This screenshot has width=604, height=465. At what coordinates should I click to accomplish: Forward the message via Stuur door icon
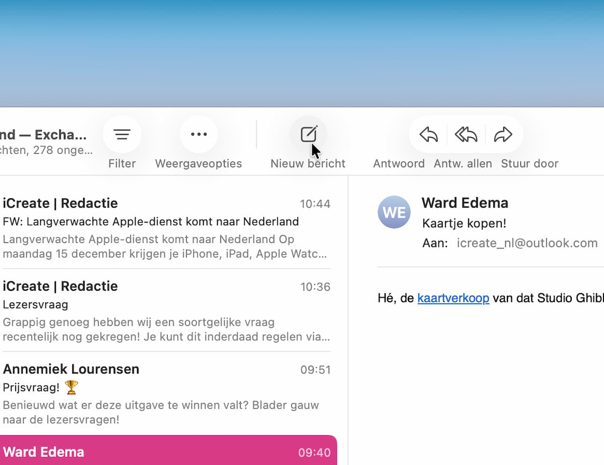click(503, 134)
